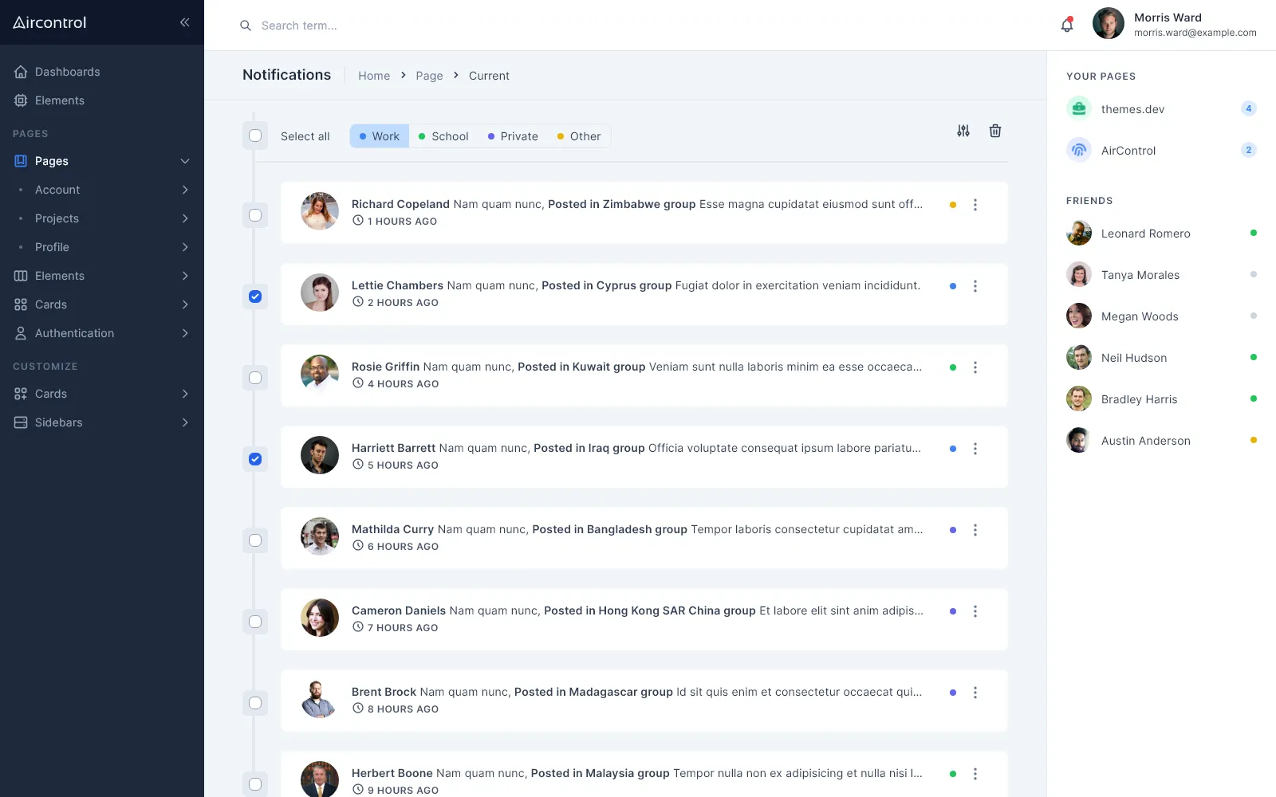Open more options for Brent Brock notification
This screenshot has width=1276, height=797.
pyautogui.click(x=975, y=693)
